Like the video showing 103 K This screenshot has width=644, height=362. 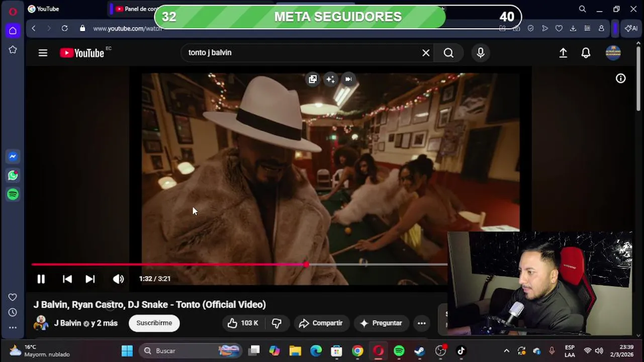242,323
